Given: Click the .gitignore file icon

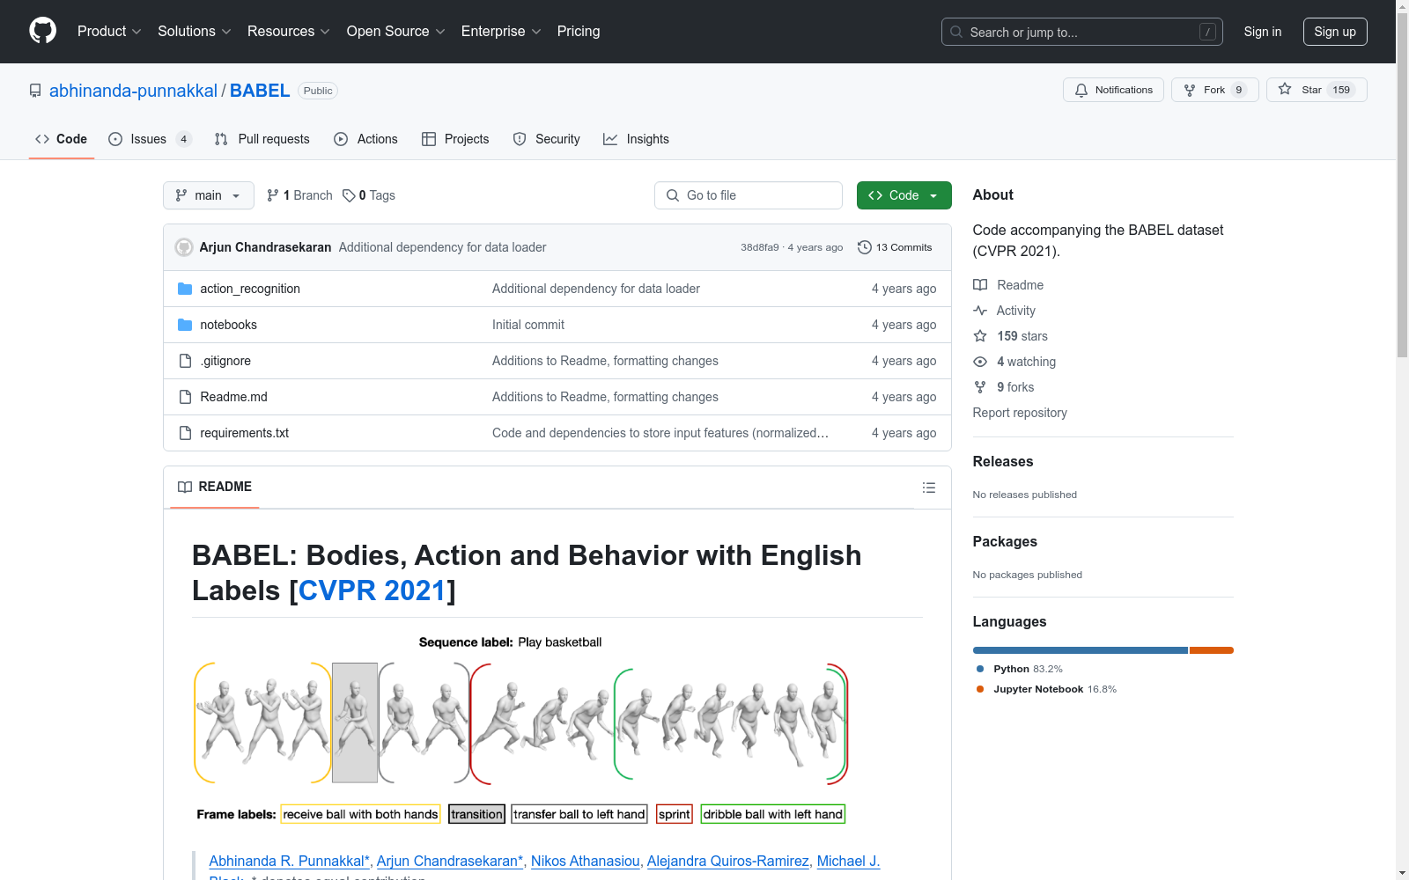Looking at the screenshot, I should click(185, 361).
